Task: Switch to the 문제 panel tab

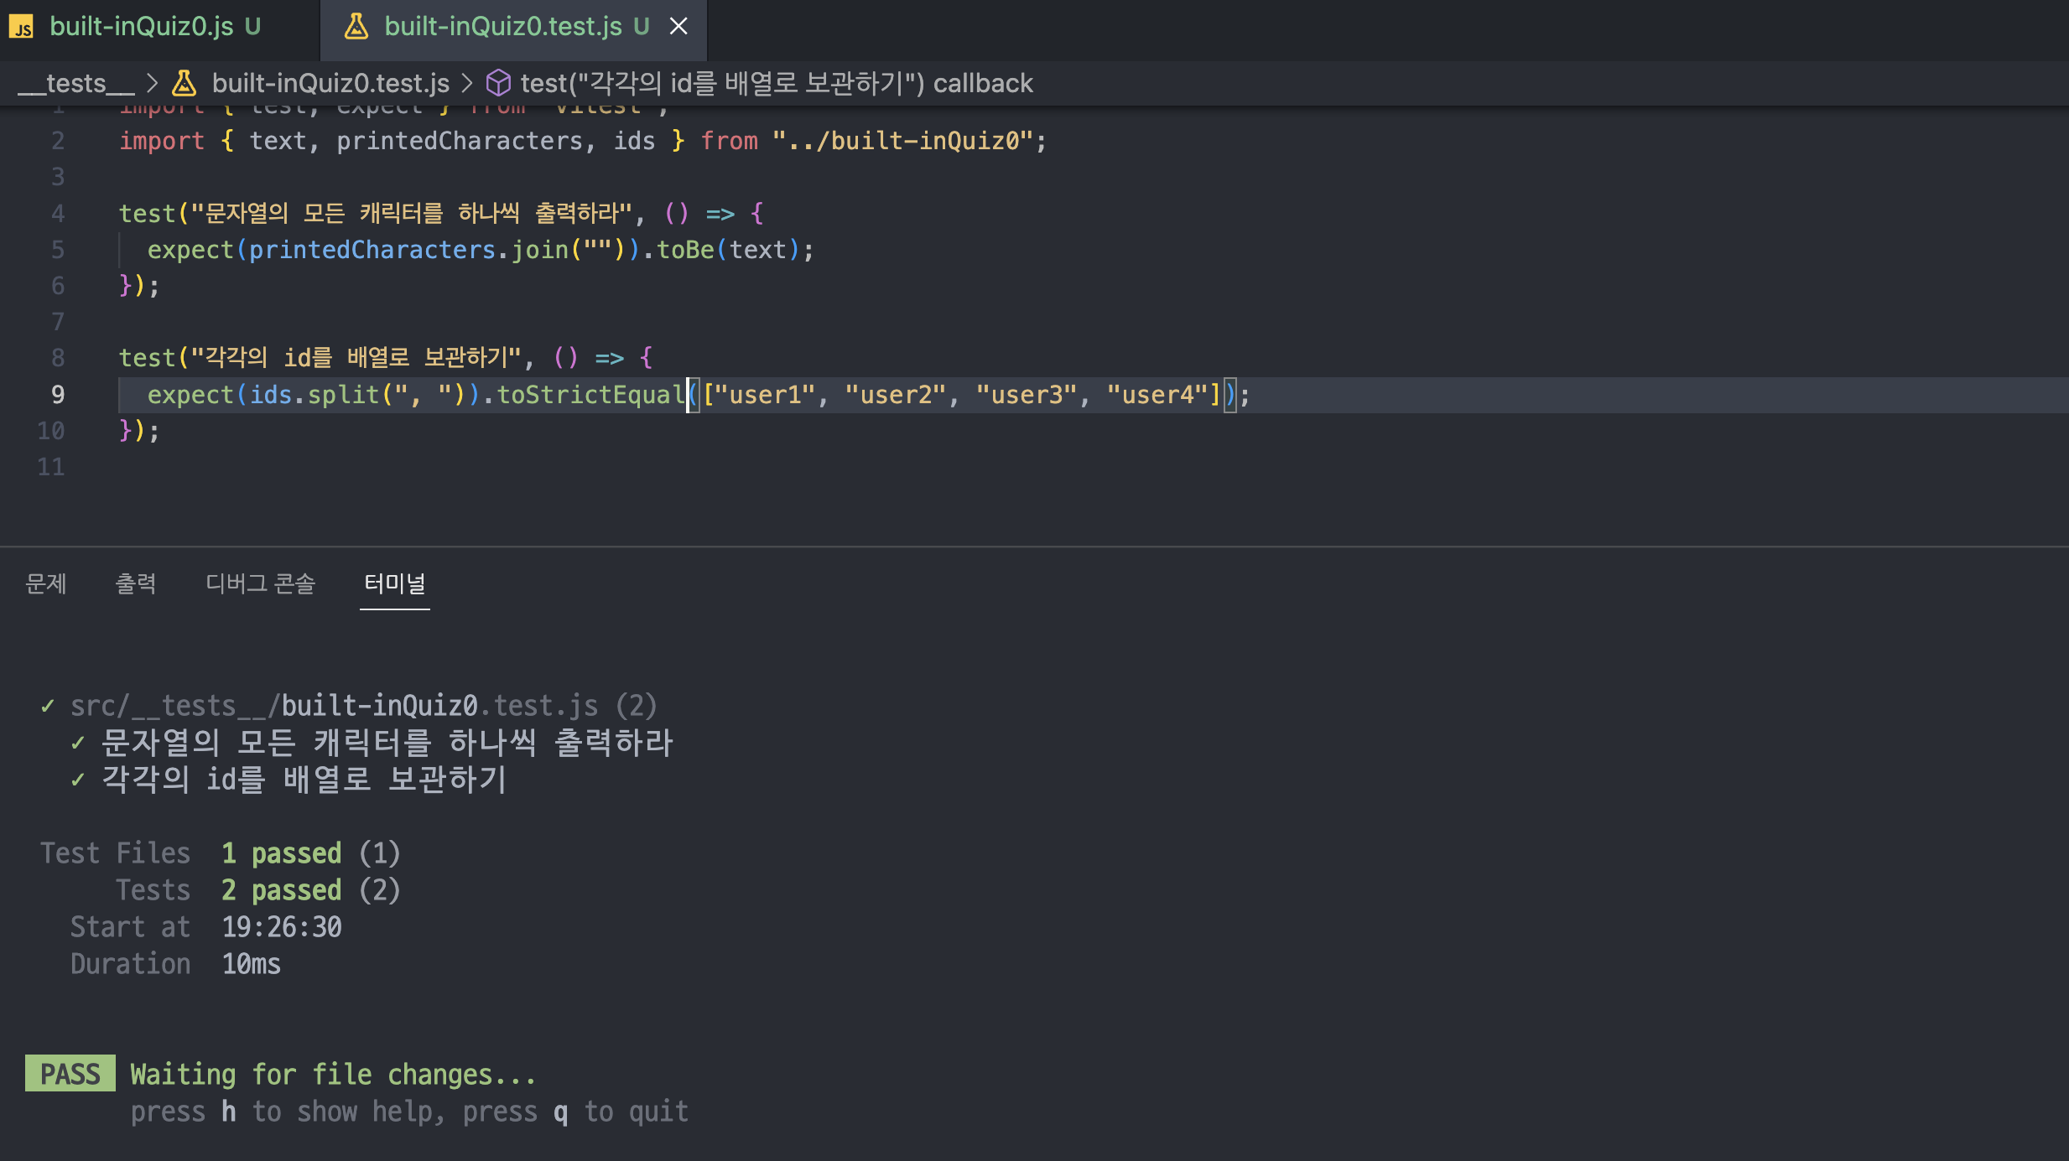Action: coord(46,583)
